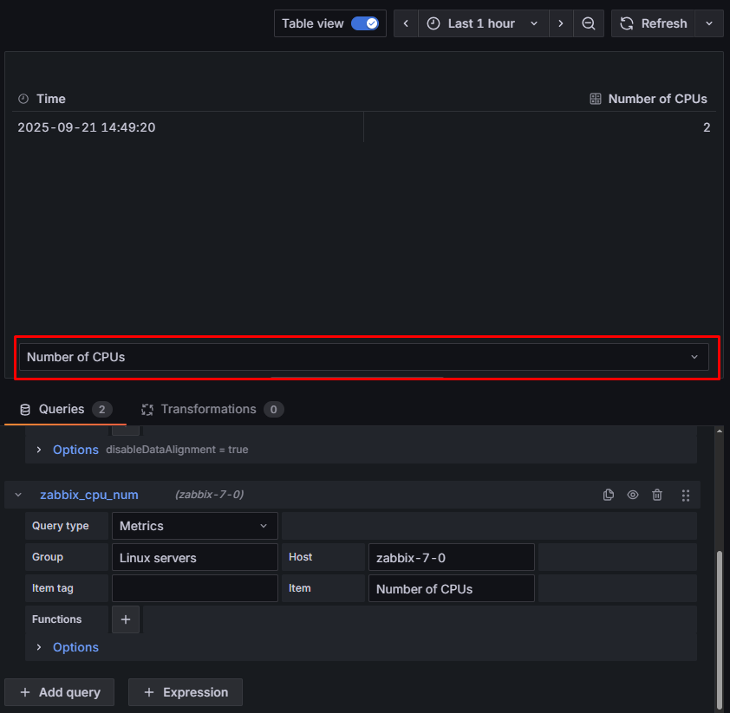Click the Item tag input field
Image resolution: width=730 pixels, height=713 pixels.
point(194,588)
